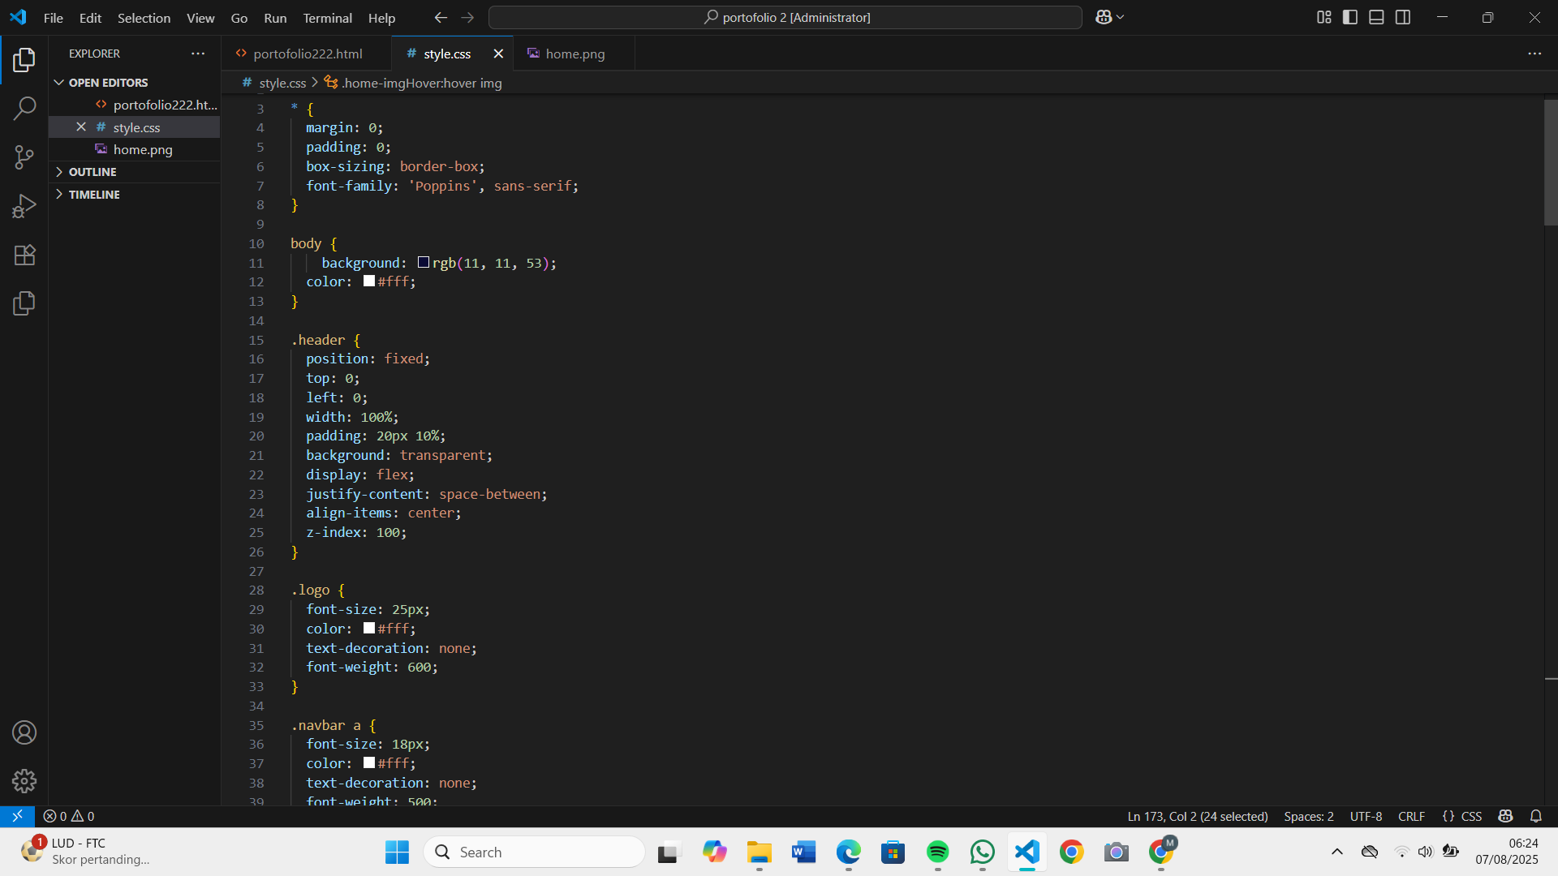Image resolution: width=1558 pixels, height=876 pixels.
Task: Open Copilot chat icon in title bar
Action: [x=1104, y=17]
